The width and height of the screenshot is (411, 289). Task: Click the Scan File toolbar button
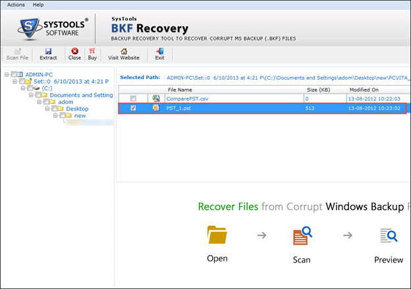pyautogui.click(x=17, y=55)
